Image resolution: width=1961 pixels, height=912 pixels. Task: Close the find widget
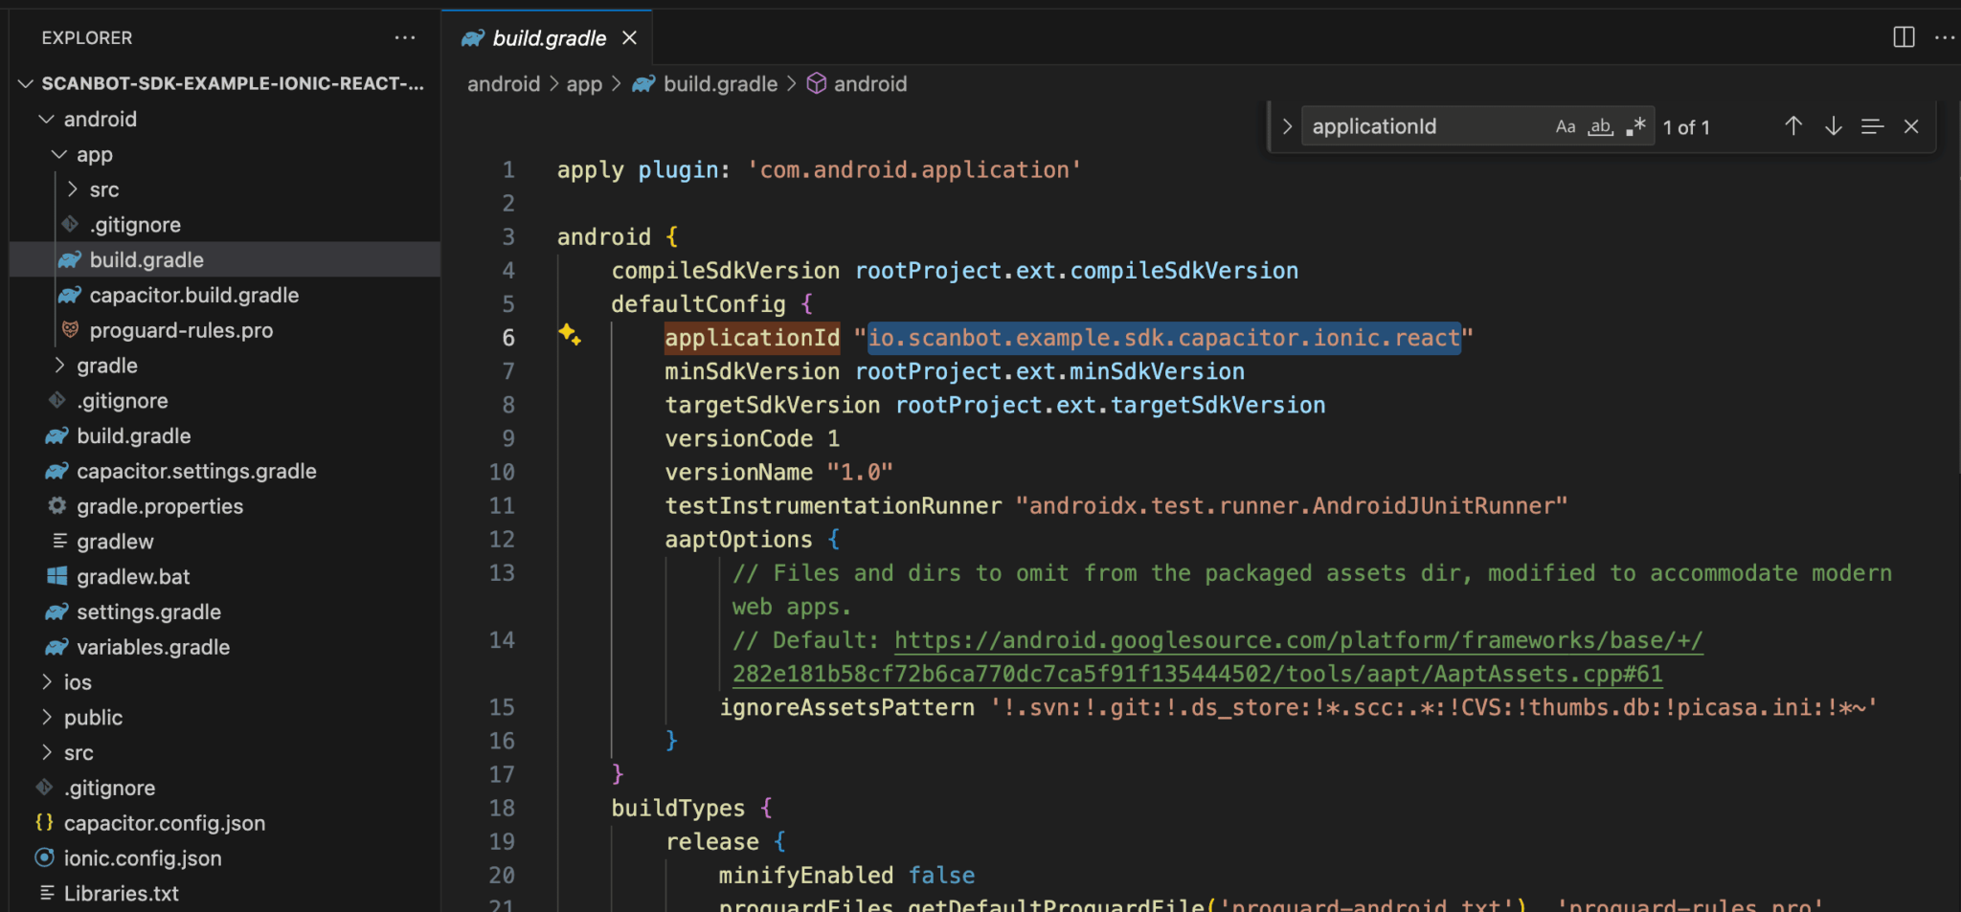[x=1911, y=125]
